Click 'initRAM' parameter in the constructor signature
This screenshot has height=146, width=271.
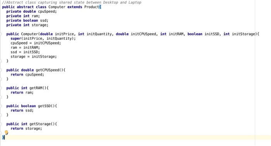tap(176, 34)
